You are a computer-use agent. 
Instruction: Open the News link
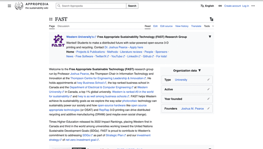(69, 57)
